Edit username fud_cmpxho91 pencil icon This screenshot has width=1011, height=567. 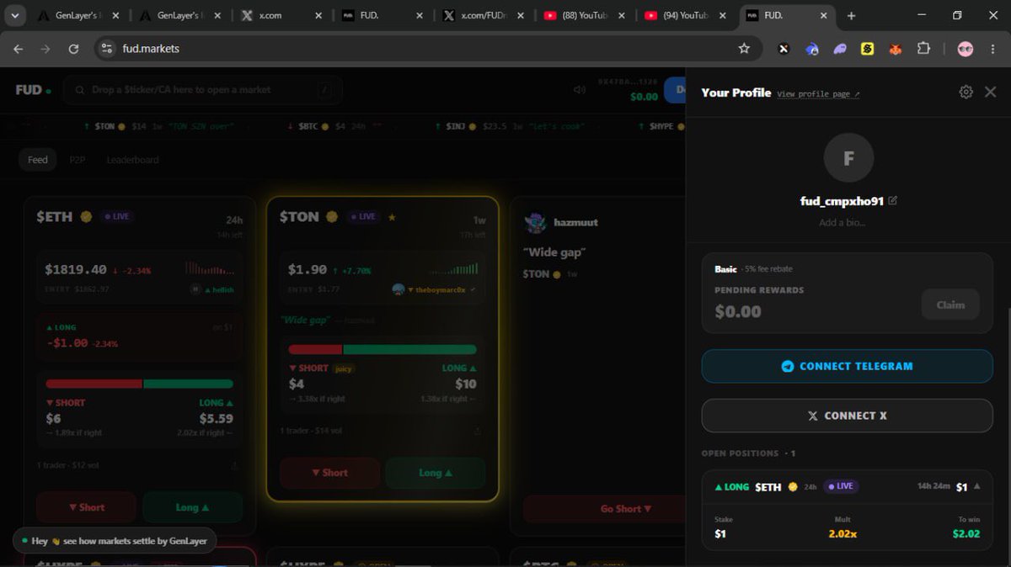point(893,201)
